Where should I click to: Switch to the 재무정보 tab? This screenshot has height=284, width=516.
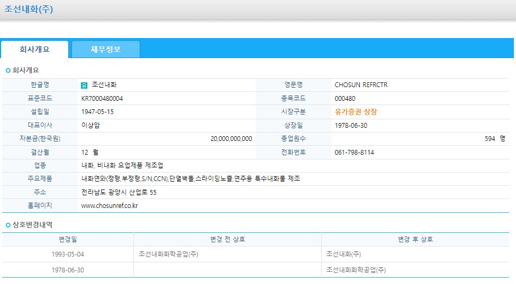coord(106,49)
